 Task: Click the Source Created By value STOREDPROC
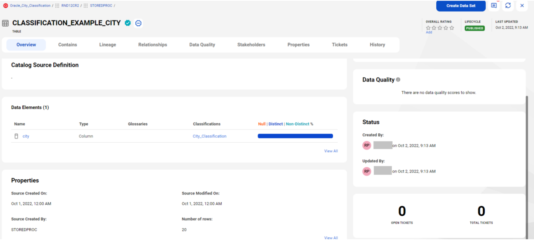pos(24,230)
